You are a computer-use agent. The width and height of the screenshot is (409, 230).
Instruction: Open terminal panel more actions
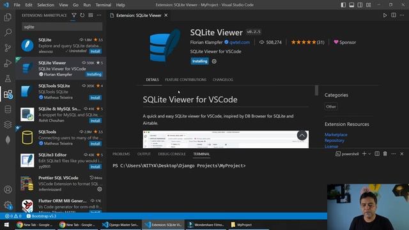(394, 154)
